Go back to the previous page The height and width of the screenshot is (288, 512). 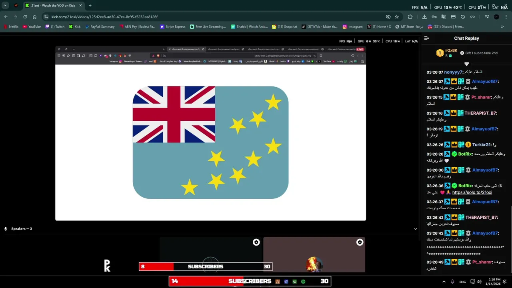click(x=6, y=17)
